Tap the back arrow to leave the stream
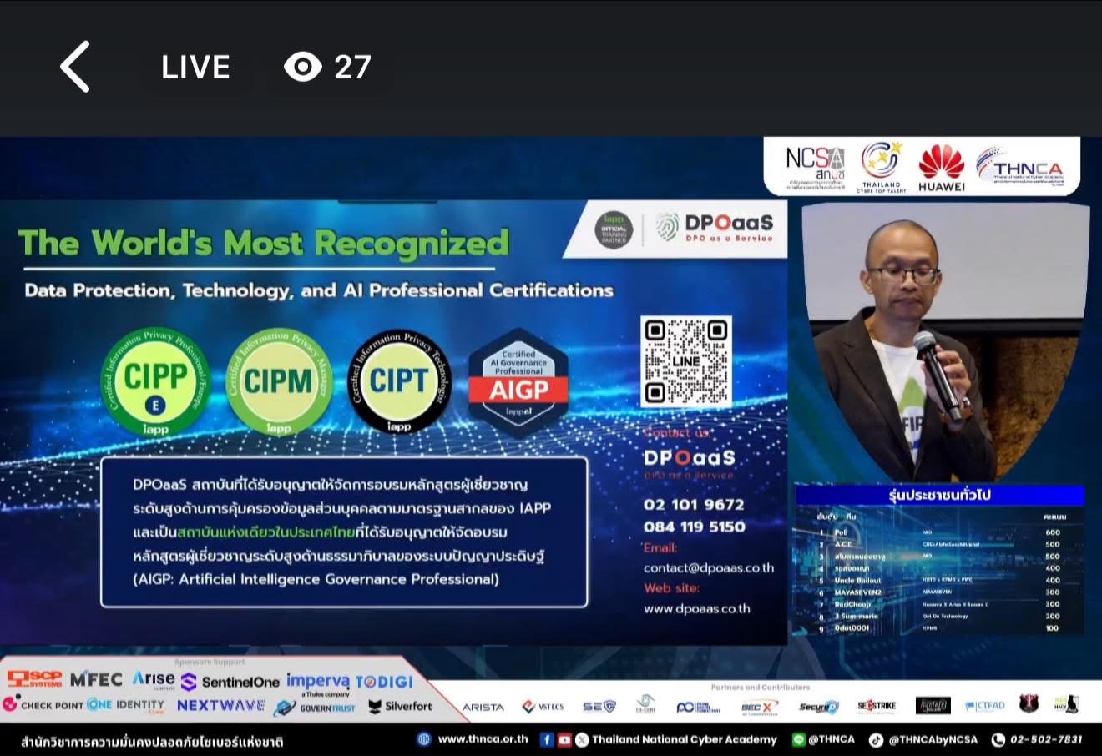The image size is (1102, 756). point(75,67)
